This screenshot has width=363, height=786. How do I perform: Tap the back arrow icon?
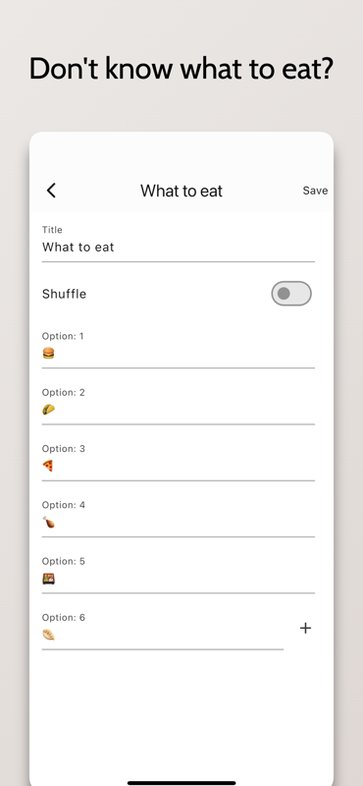51,191
